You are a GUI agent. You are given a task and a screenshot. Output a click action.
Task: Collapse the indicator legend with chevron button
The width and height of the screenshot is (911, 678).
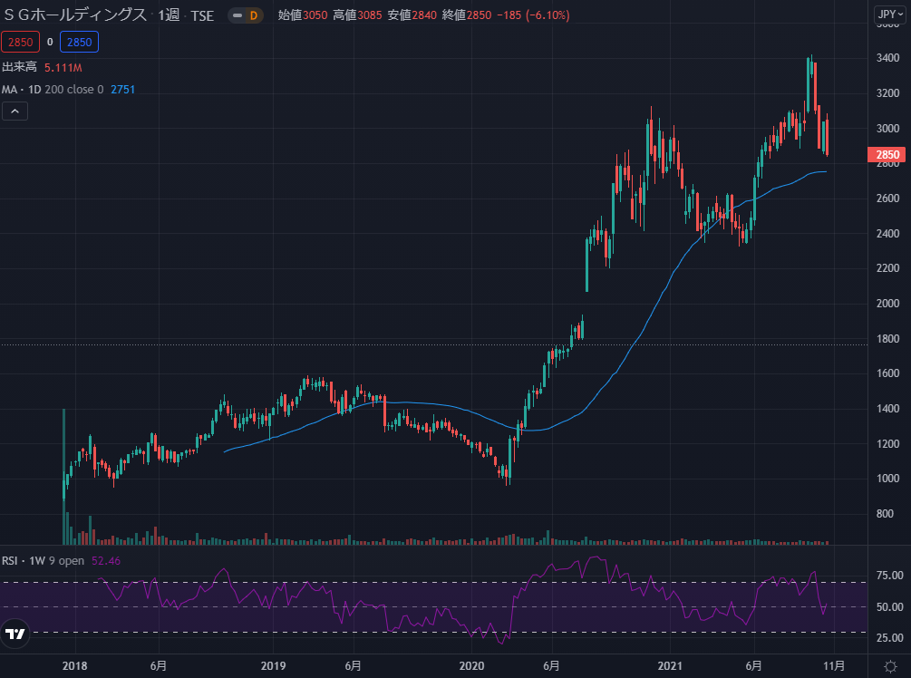(x=15, y=111)
